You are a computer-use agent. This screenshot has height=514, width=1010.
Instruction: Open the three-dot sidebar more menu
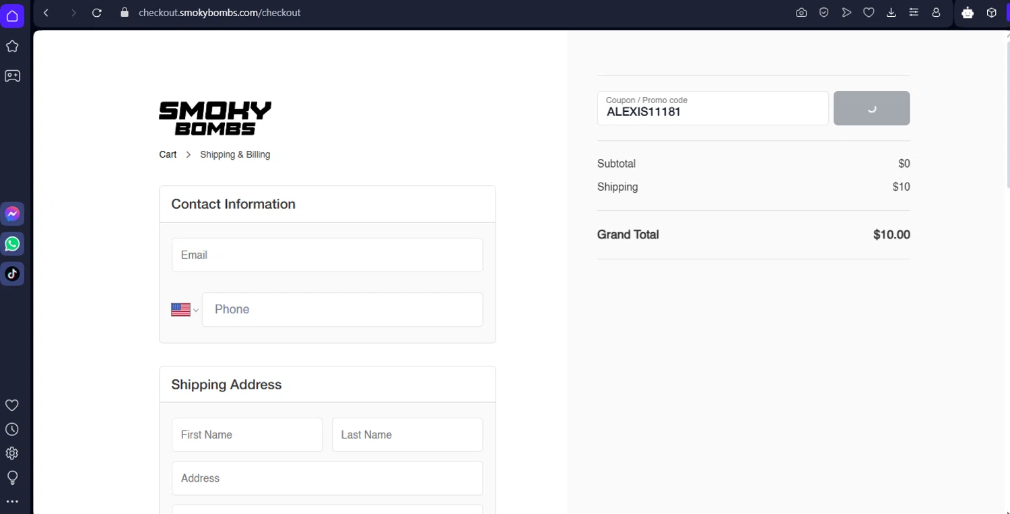click(12, 502)
